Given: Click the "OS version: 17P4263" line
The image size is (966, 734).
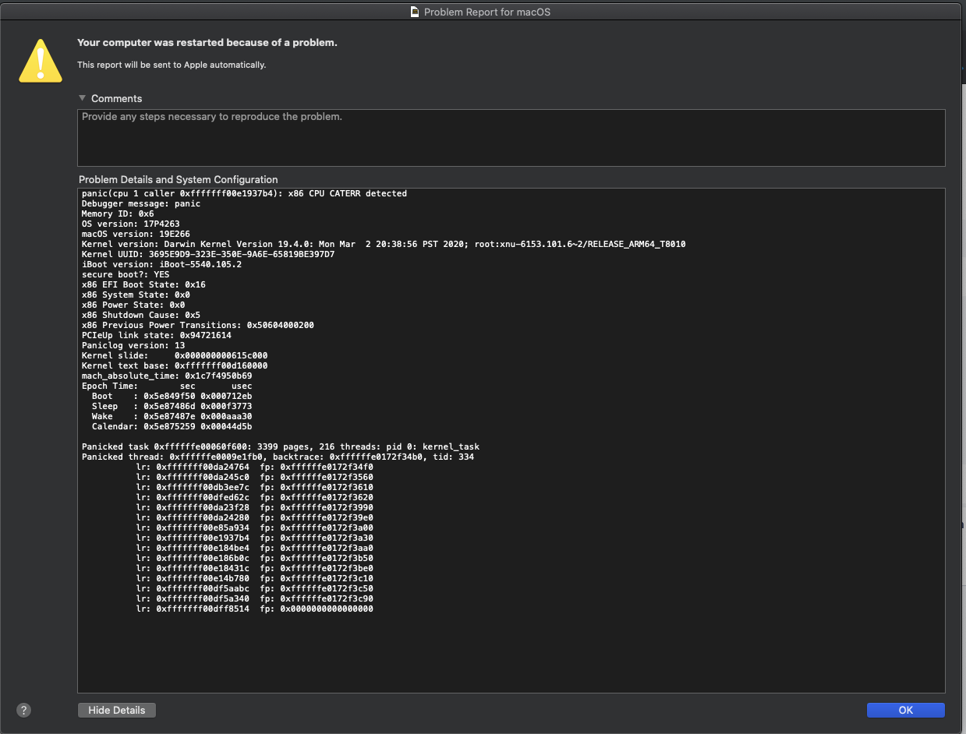Looking at the screenshot, I should [x=130, y=224].
